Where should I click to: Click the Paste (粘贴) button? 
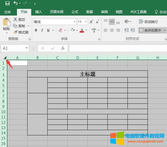point(6,25)
